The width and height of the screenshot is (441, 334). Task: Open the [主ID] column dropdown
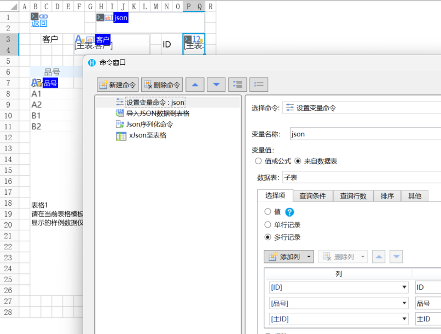point(404,319)
